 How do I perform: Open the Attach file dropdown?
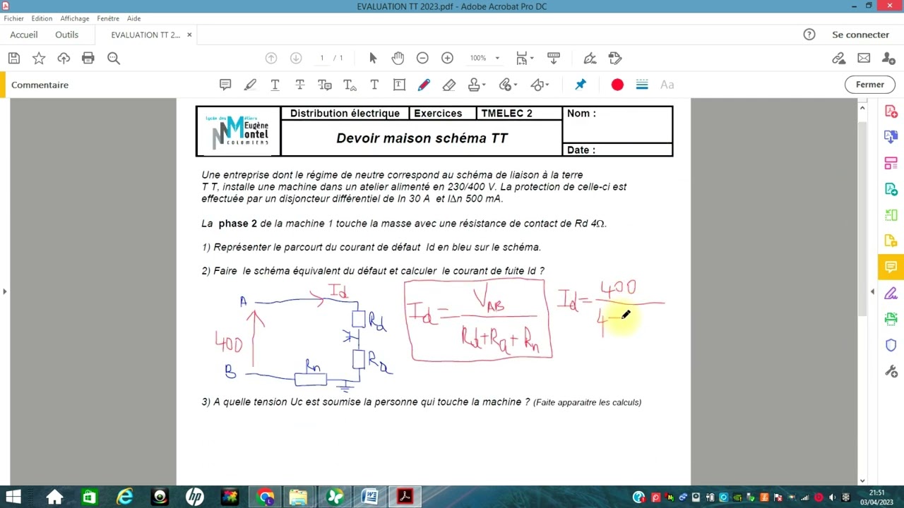coord(509,85)
